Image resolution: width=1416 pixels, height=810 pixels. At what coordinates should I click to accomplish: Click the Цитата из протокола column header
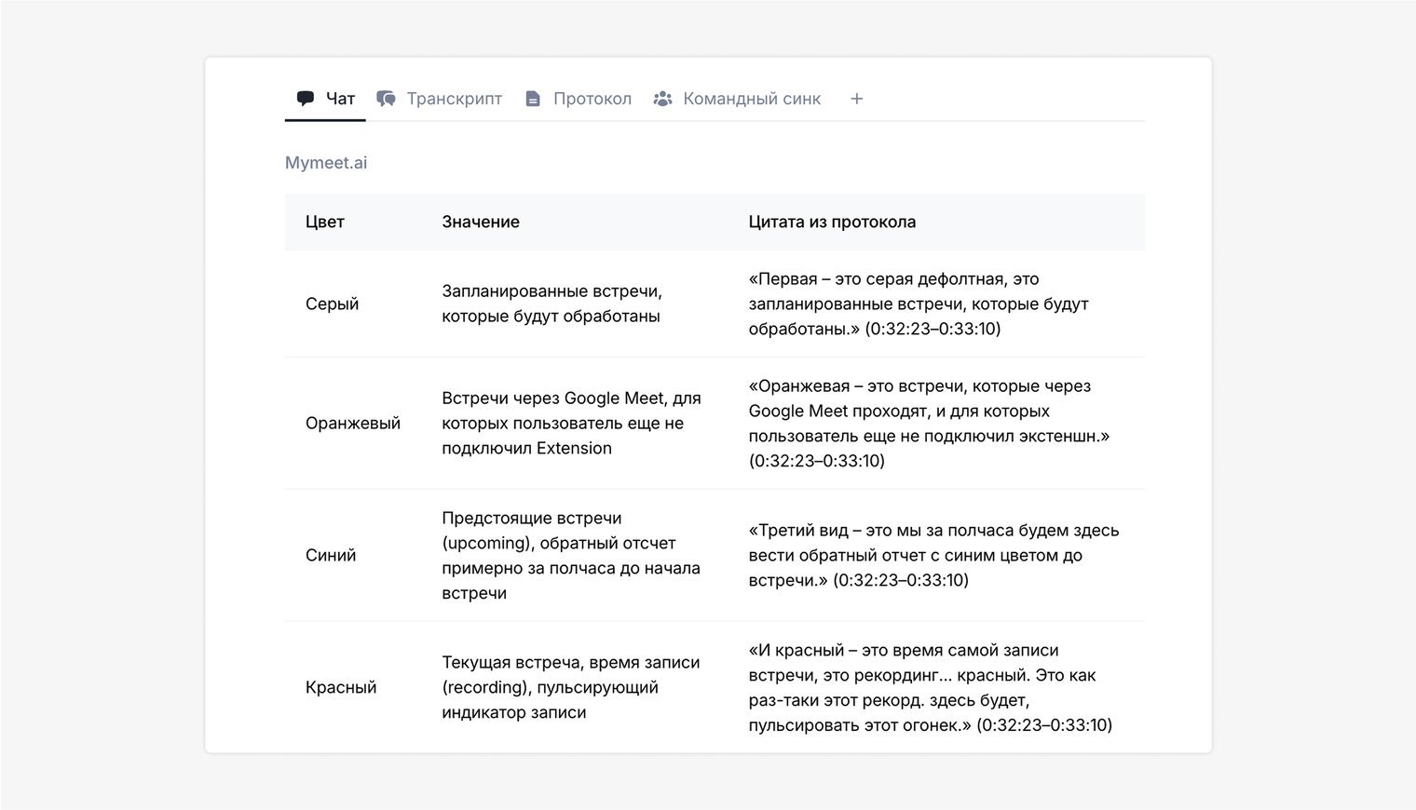pos(832,222)
